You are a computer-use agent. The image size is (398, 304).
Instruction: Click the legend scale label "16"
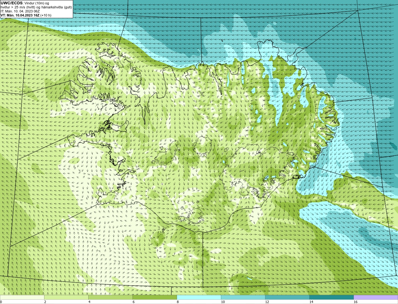click(x=356, y=302)
